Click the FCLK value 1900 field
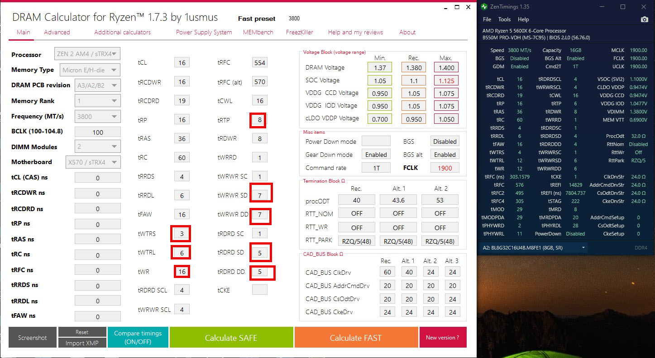 click(445, 168)
